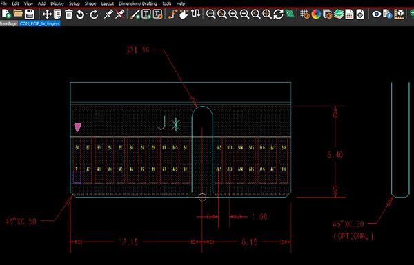Open the Shape menu
This screenshot has width=414, height=265.
90,3
